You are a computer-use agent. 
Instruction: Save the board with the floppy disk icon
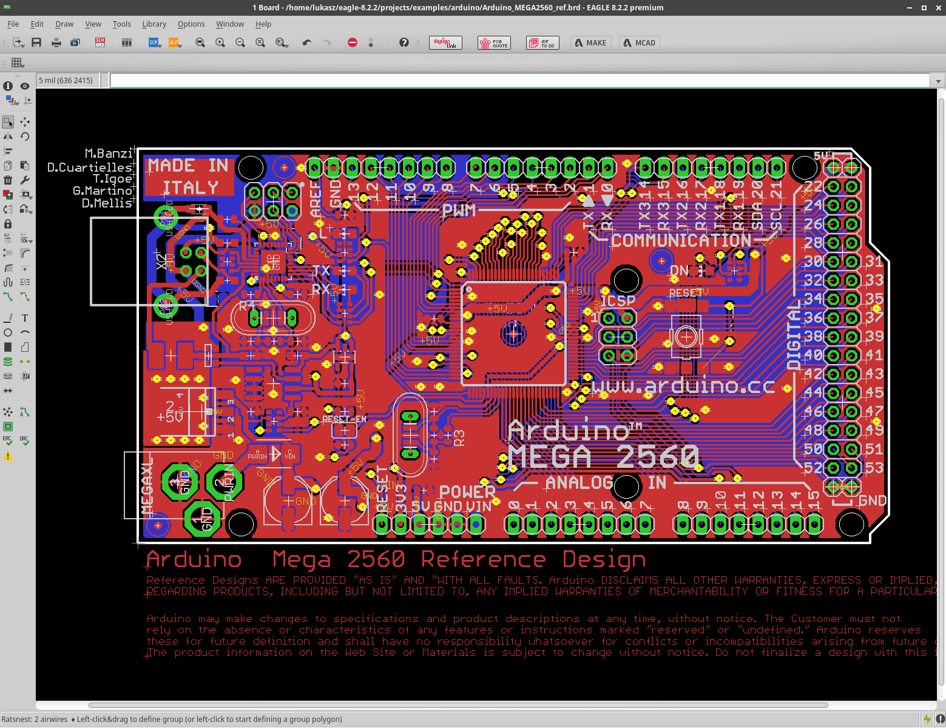(36, 42)
